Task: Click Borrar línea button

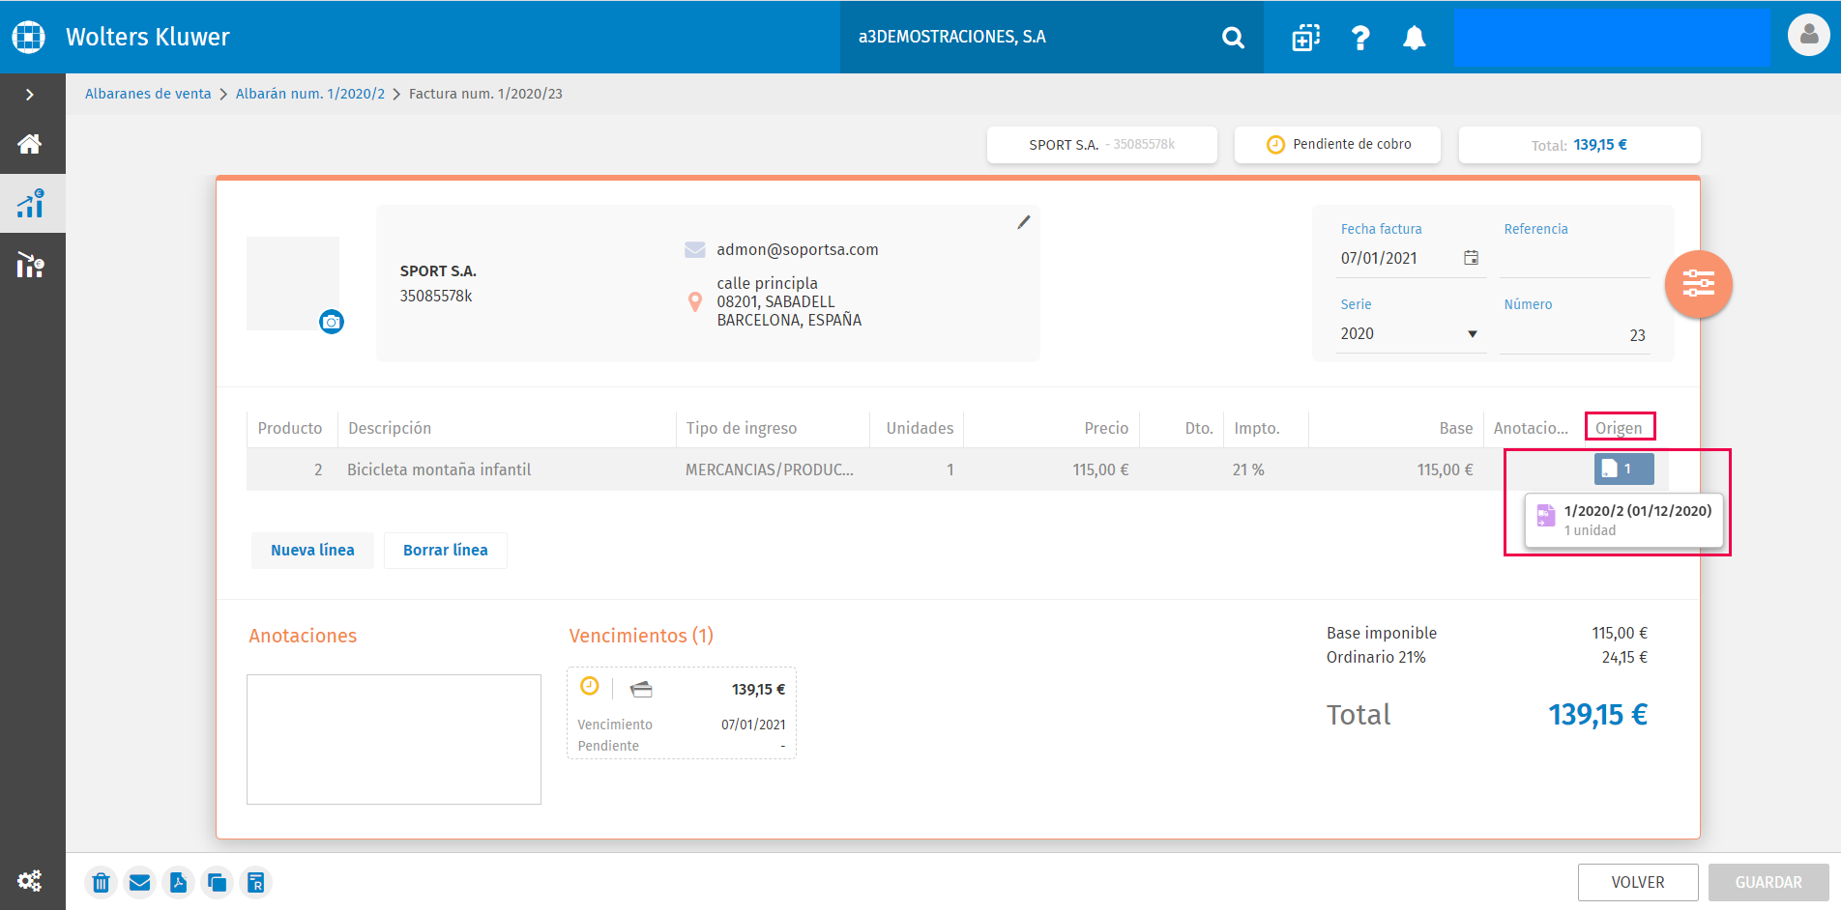Action: point(446,551)
